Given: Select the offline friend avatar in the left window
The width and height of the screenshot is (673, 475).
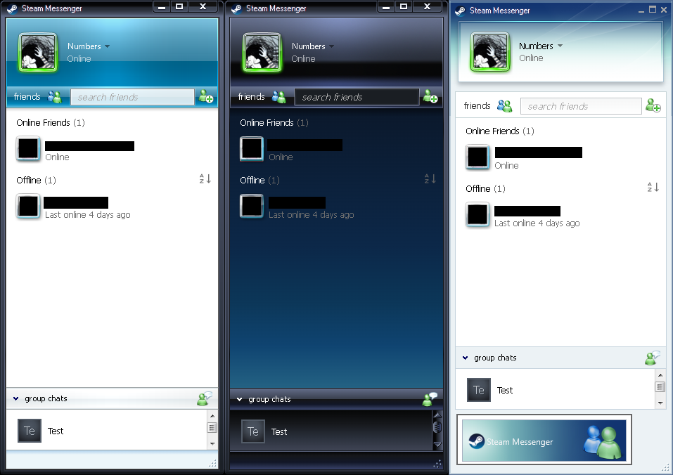Looking at the screenshot, I should click(28, 206).
